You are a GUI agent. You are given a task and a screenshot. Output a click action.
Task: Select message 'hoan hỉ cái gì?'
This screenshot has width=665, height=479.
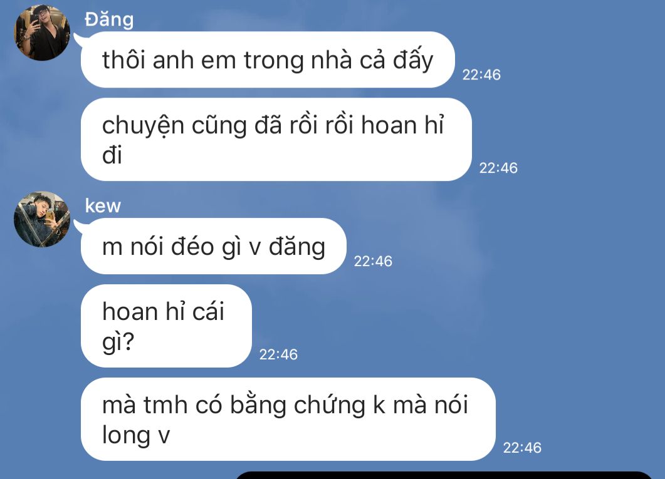point(166,326)
